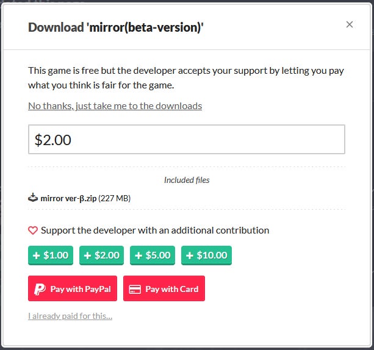Follow the "No thanks, just take me to the downloads" link
Image resolution: width=374 pixels, height=350 pixels.
click(x=115, y=106)
